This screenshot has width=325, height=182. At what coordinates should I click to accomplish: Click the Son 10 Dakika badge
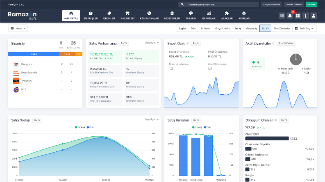pos(286,43)
